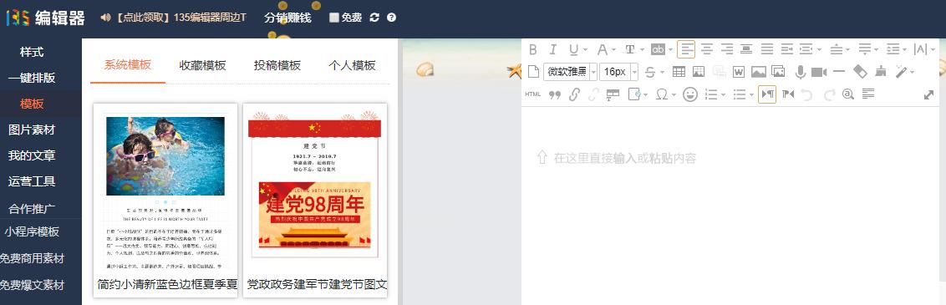Expand editor to fullscreen
The height and width of the screenshot is (305, 946).
(x=929, y=94)
